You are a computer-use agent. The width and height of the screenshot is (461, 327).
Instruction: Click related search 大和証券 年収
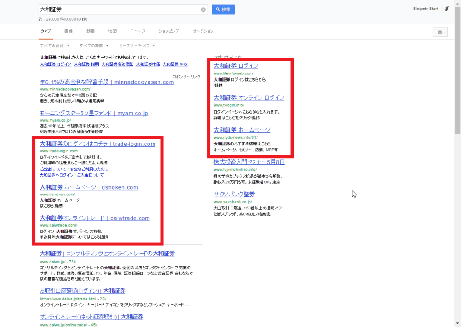(175, 64)
